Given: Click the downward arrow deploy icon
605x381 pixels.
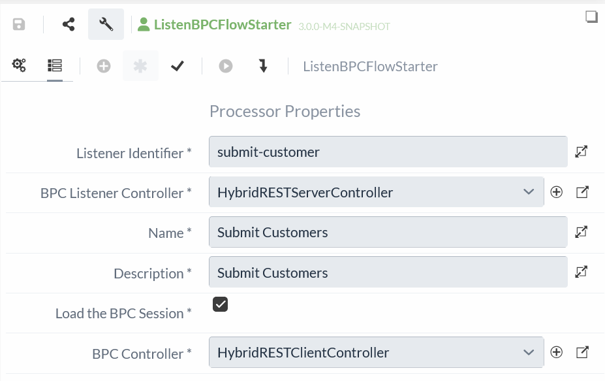Looking at the screenshot, I should [262, 65].
